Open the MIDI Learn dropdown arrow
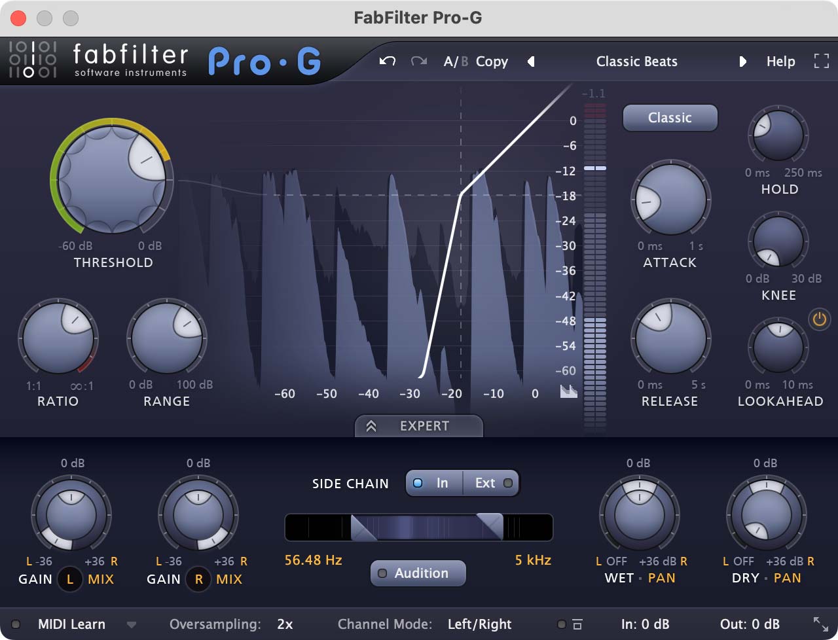The width and height of the screenshot is (838, 640). pyautogui.click(x=132, y=625)
